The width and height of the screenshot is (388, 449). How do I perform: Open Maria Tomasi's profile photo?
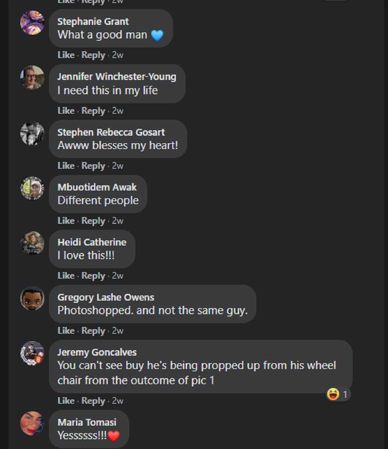(32, 423)
